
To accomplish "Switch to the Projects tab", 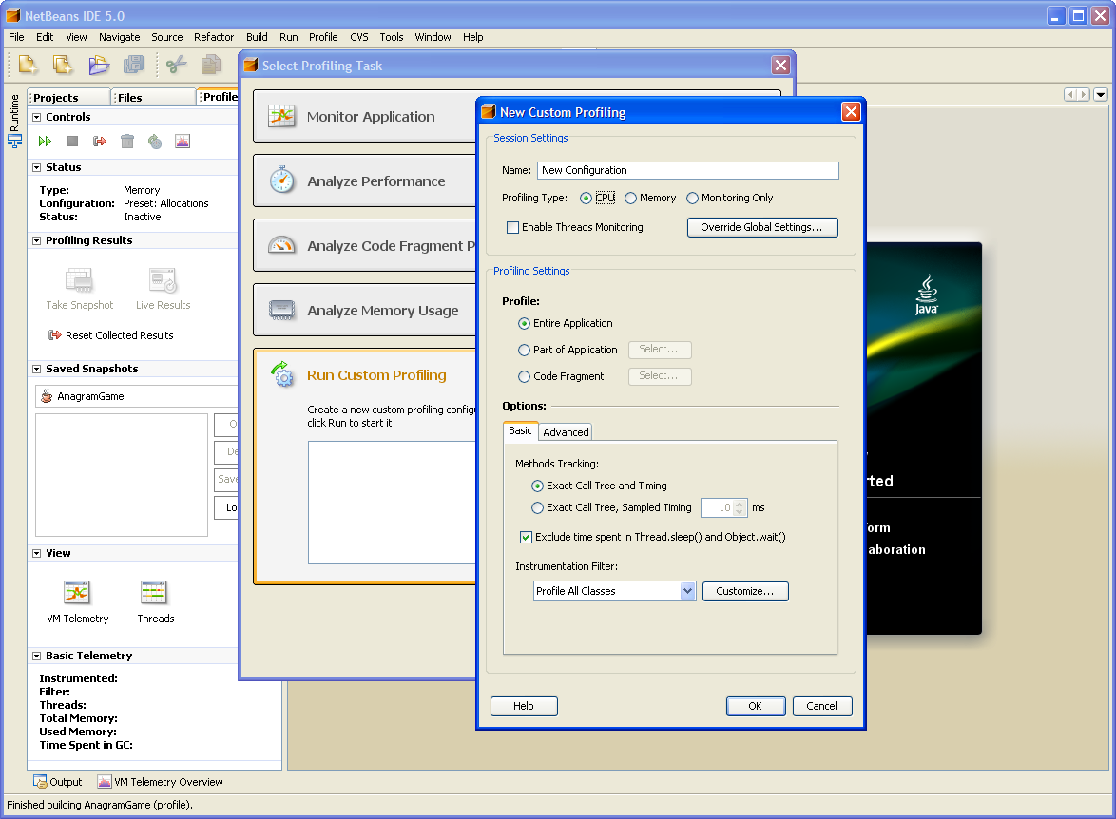I will pyautogui.click(x=69, y=98).
